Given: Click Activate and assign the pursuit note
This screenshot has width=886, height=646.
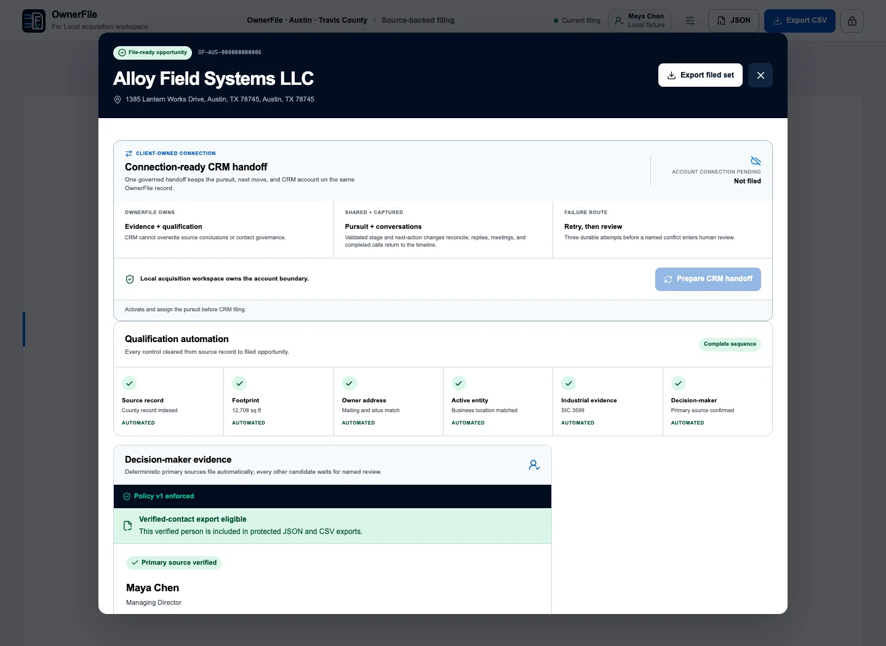Looking at the screenshot, I should [185, 309].
